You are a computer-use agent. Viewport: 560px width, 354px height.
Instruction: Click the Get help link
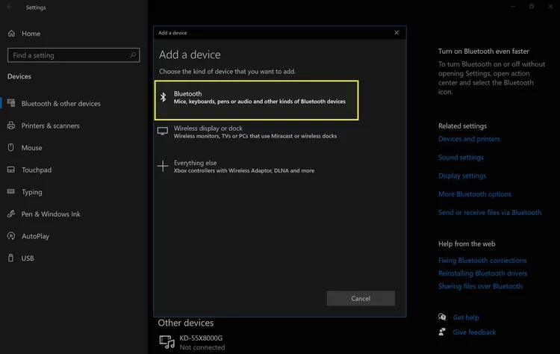click(x=466, y=317)
